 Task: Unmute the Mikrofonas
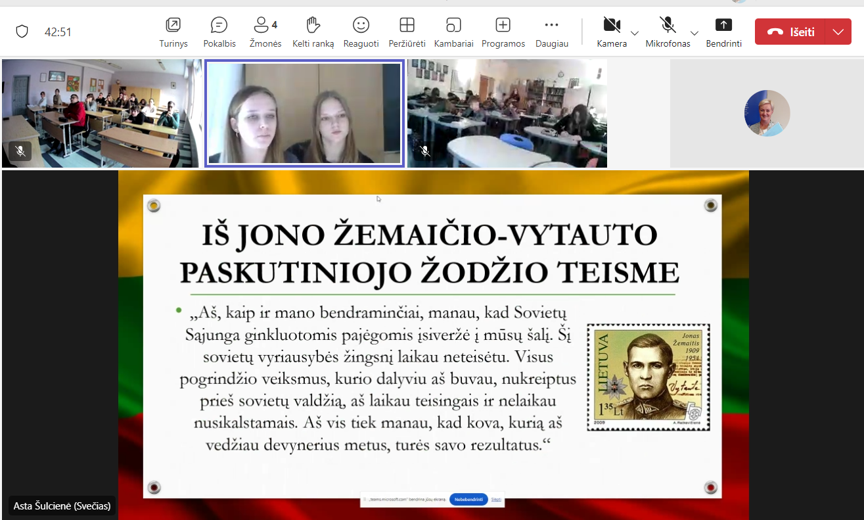668,32
